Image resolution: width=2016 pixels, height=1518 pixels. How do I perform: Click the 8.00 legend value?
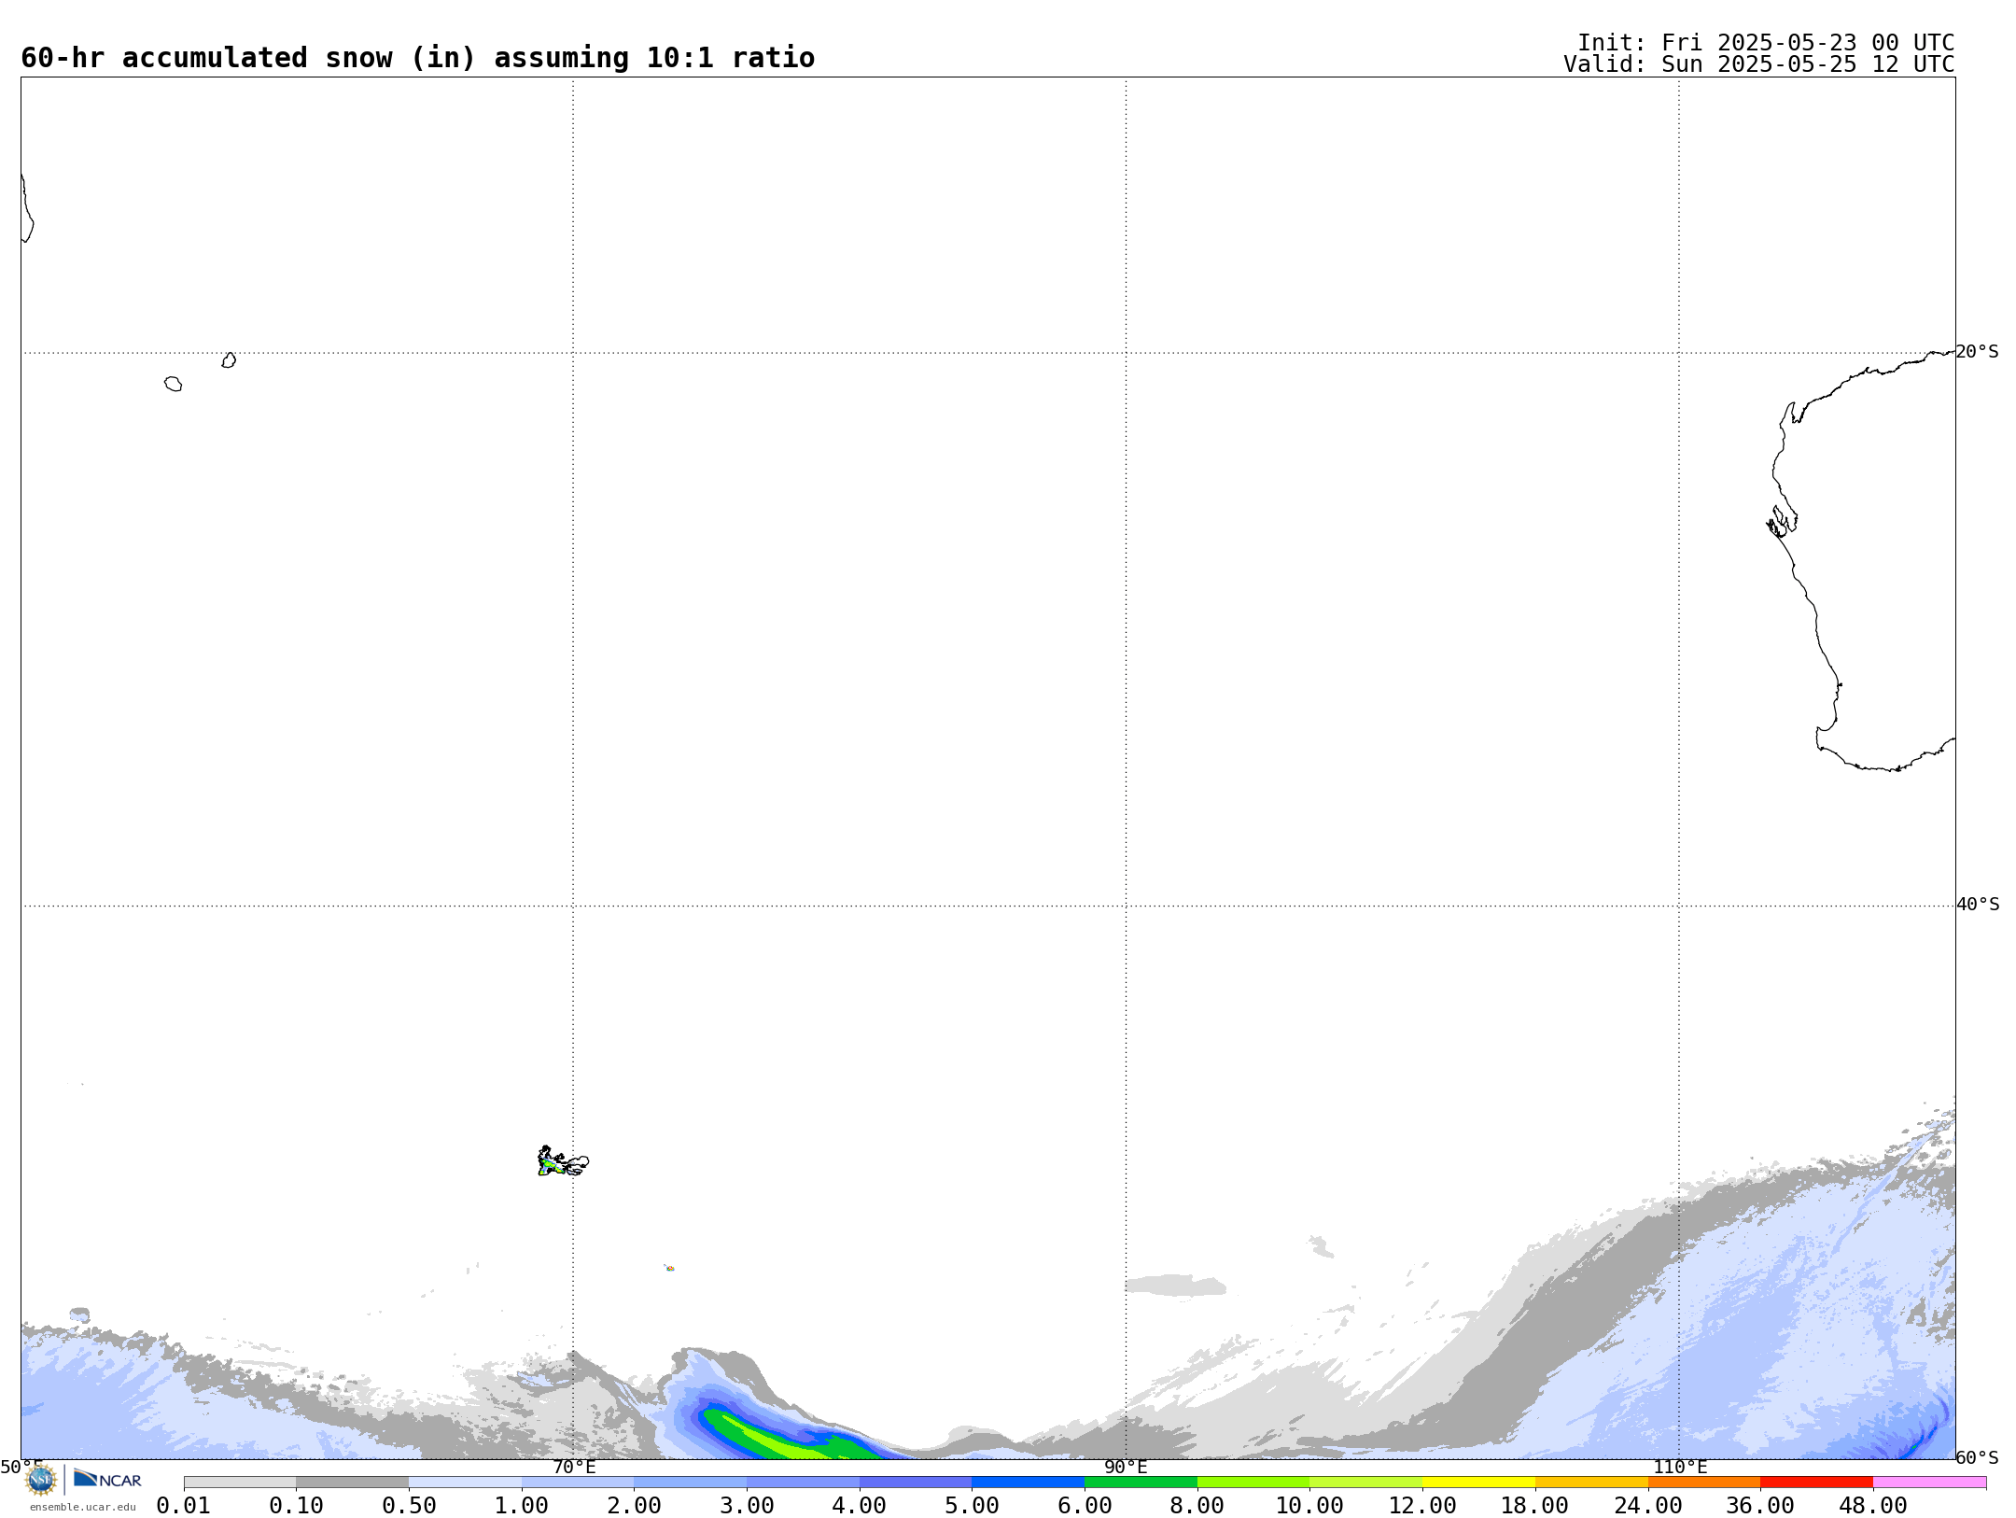click(x=1197, y=1506)
